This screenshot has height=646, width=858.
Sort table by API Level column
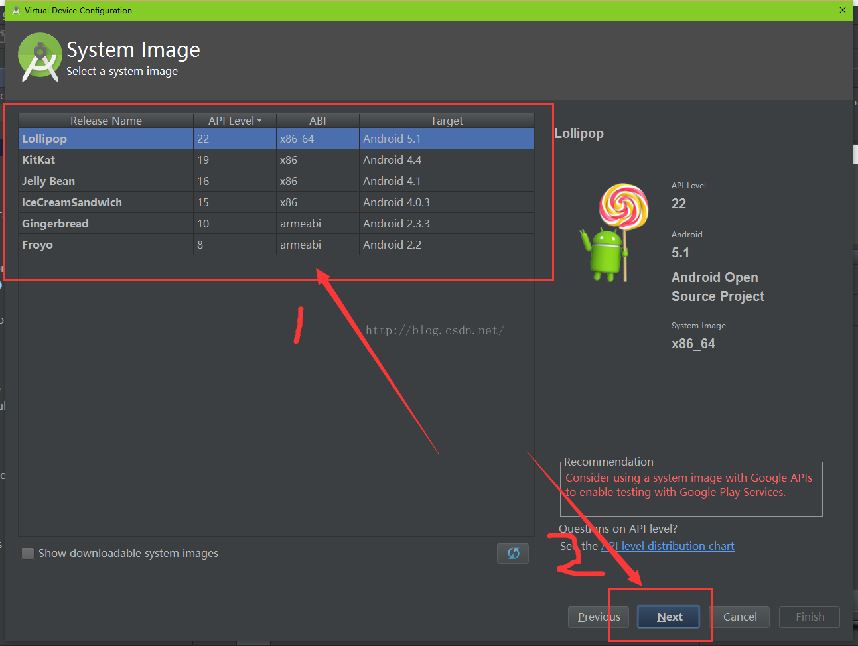(235, 121)
